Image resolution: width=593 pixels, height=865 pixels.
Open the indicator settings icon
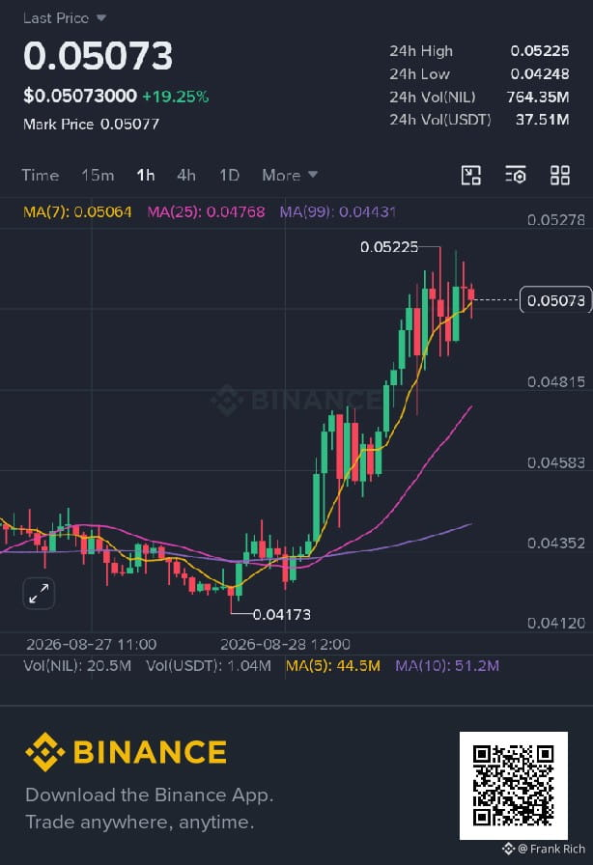click(515, 175)
